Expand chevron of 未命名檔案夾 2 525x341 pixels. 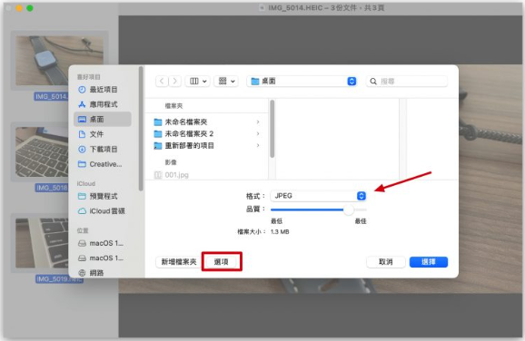(258, 133)
